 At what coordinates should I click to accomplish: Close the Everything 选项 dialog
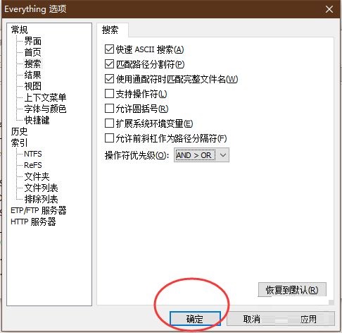[329, 9]
